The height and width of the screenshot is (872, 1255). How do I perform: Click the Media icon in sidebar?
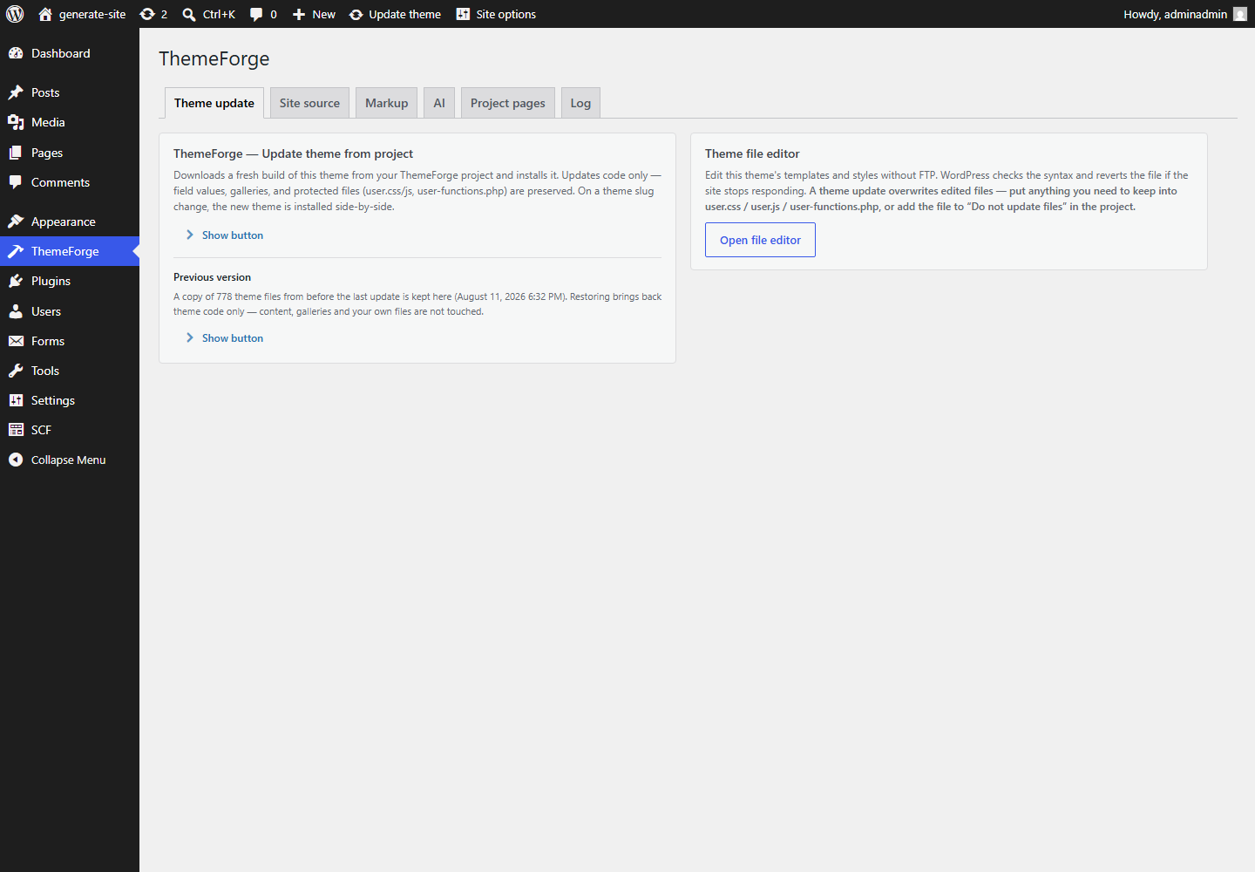pos(16,122)
